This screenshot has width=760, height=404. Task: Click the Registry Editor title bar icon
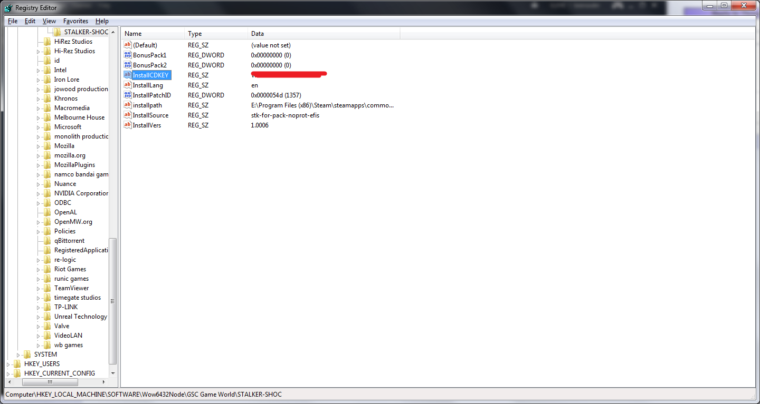[x=8, y=7]
